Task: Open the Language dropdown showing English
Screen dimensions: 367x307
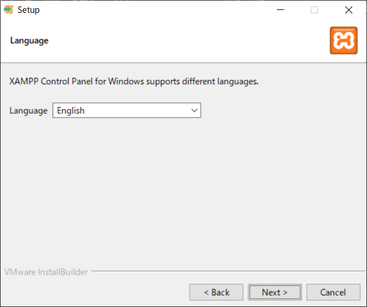Action: pyautogui.click(x=126, y=111)
